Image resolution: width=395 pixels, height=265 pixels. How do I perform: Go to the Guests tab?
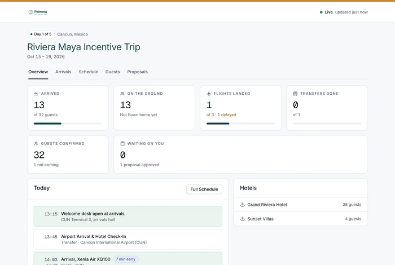coord(113,72)
